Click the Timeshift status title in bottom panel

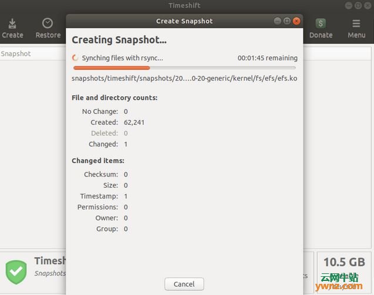click(50, 260)
